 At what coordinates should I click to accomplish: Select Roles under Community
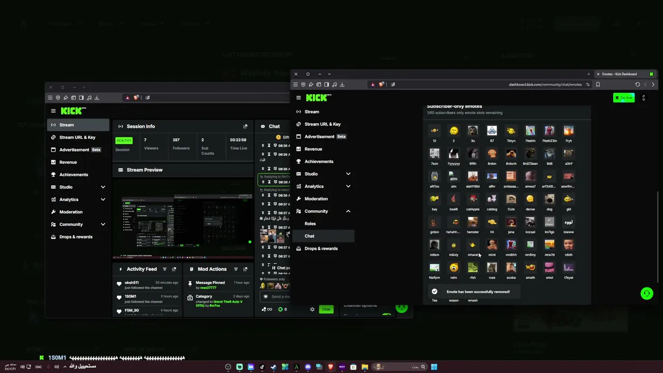pyautogui.click(x=324, y=224)
